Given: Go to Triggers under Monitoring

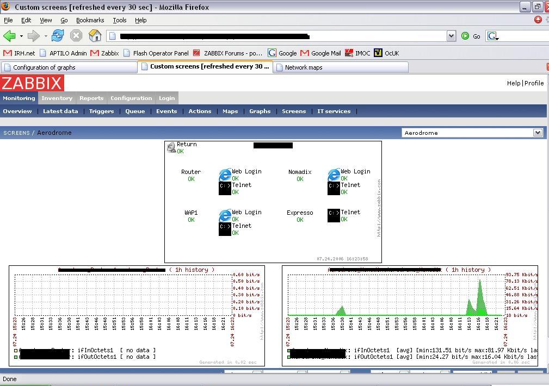Looking at the screenshot, I should (x=101, y=111).
